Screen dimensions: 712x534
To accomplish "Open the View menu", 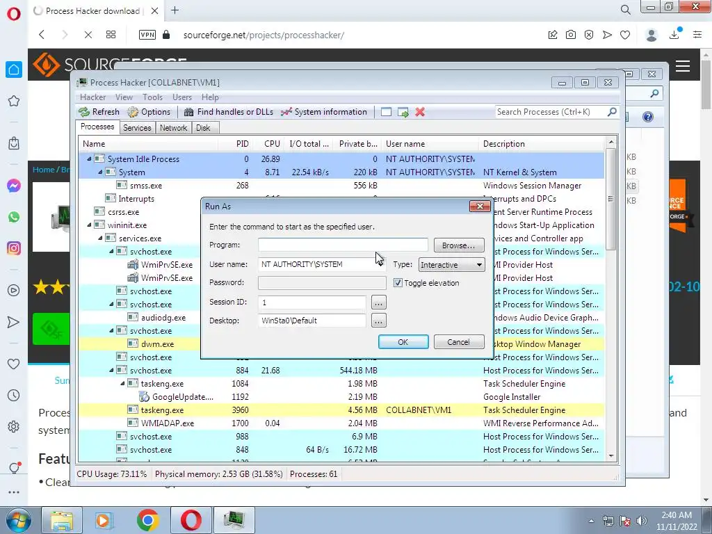I will pyautogui.click(x=124, y=97).
